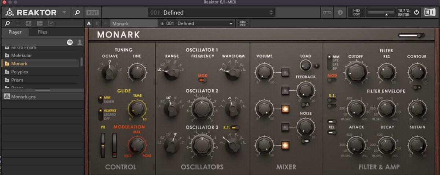This screenshot has height=175, width=440.
Task: Switch to the Player tab
Action: (15, 32)
